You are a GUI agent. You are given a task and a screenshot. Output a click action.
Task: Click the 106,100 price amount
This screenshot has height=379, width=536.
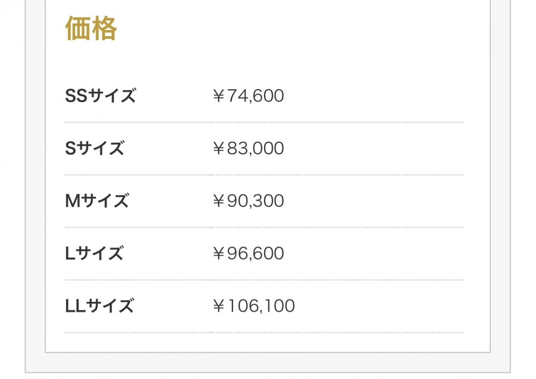[x=261, y=306]
